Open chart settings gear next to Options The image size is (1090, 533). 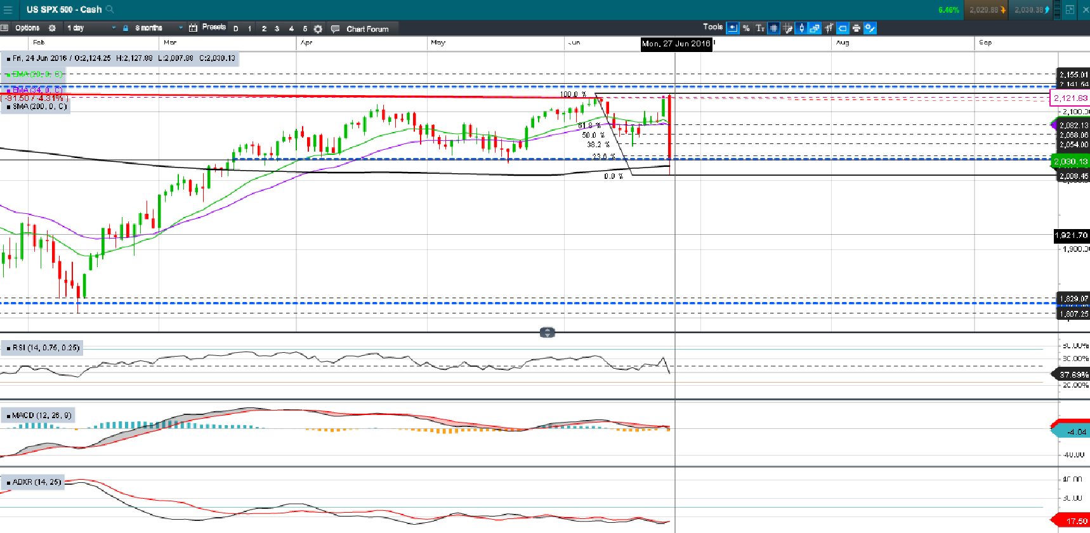tap(52, 28)
